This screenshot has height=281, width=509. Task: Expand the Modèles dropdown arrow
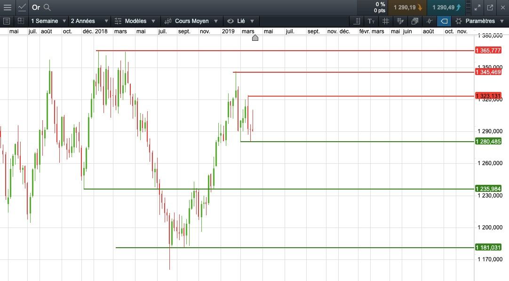click(x=153, y=21)
